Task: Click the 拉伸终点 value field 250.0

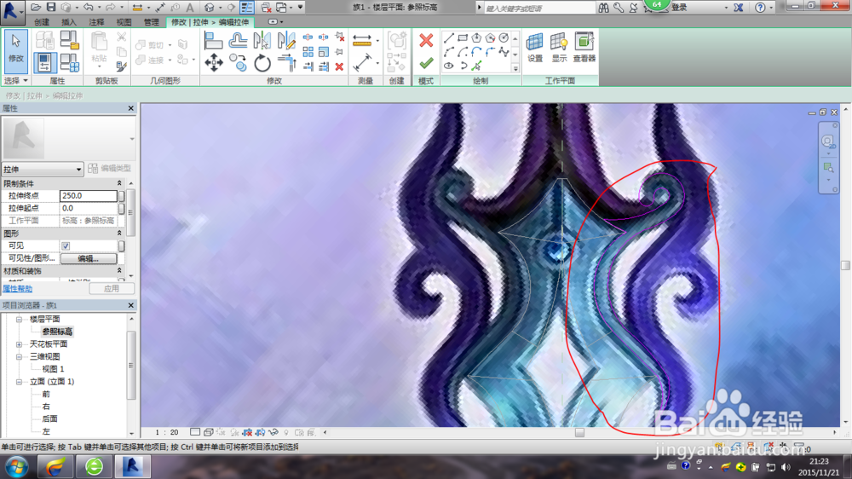Action: click(88, 196)
